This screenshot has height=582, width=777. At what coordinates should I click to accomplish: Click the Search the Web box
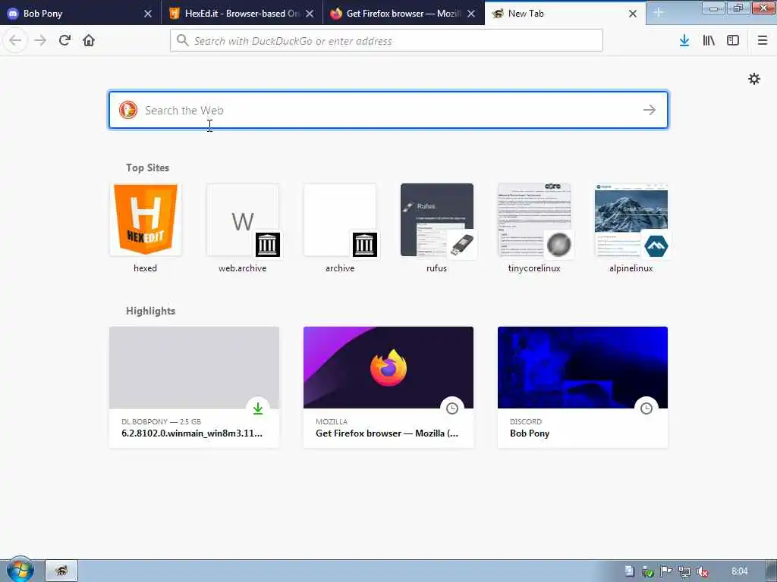[388, 110]
